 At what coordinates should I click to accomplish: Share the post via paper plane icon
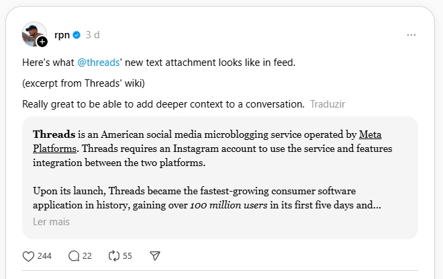click(x=155, y=256)
